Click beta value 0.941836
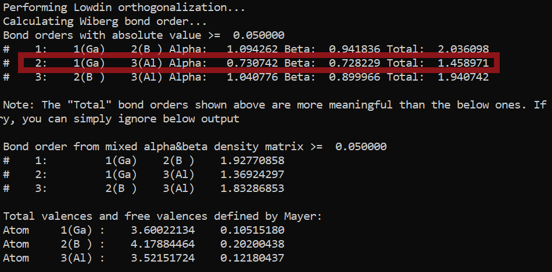The height and width of the screenshot is (272, 552). 354,49
